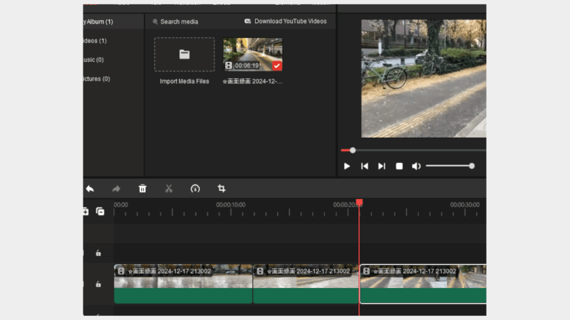570x320 pixels.
Task: Split clip with the scissors tool
Action: [169, 188]
